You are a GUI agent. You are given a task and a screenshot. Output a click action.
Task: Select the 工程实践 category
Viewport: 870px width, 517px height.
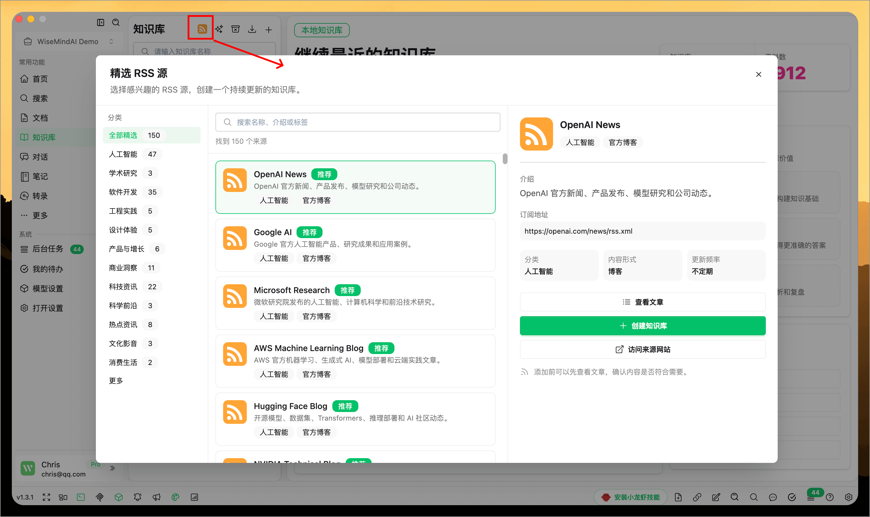pyautogui.click(x=152, y=211)
